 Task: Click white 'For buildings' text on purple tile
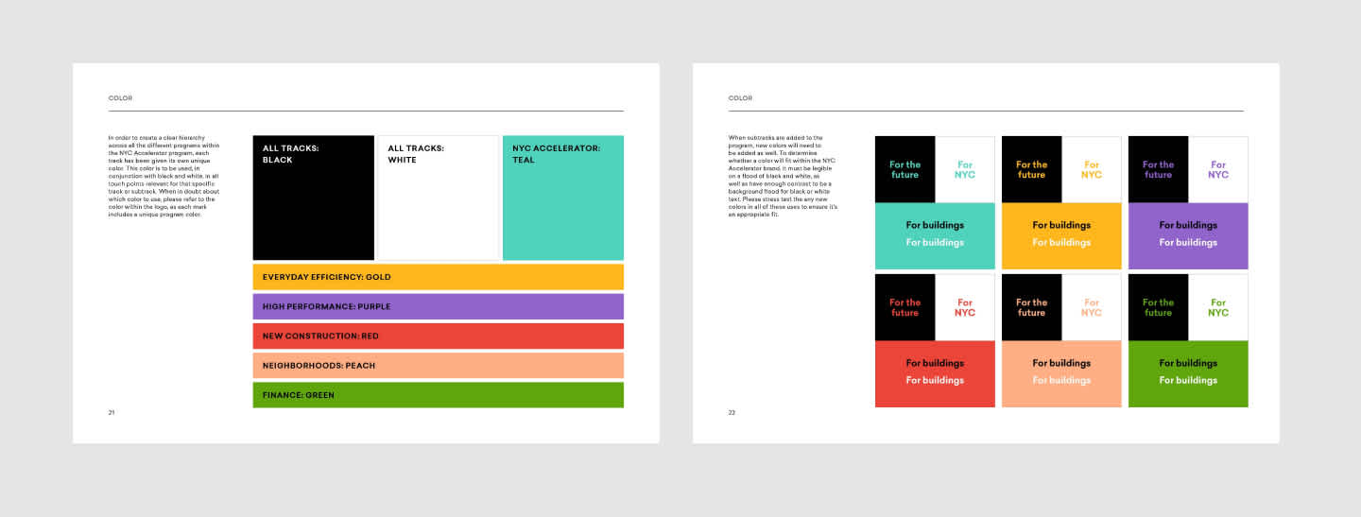1188,242
